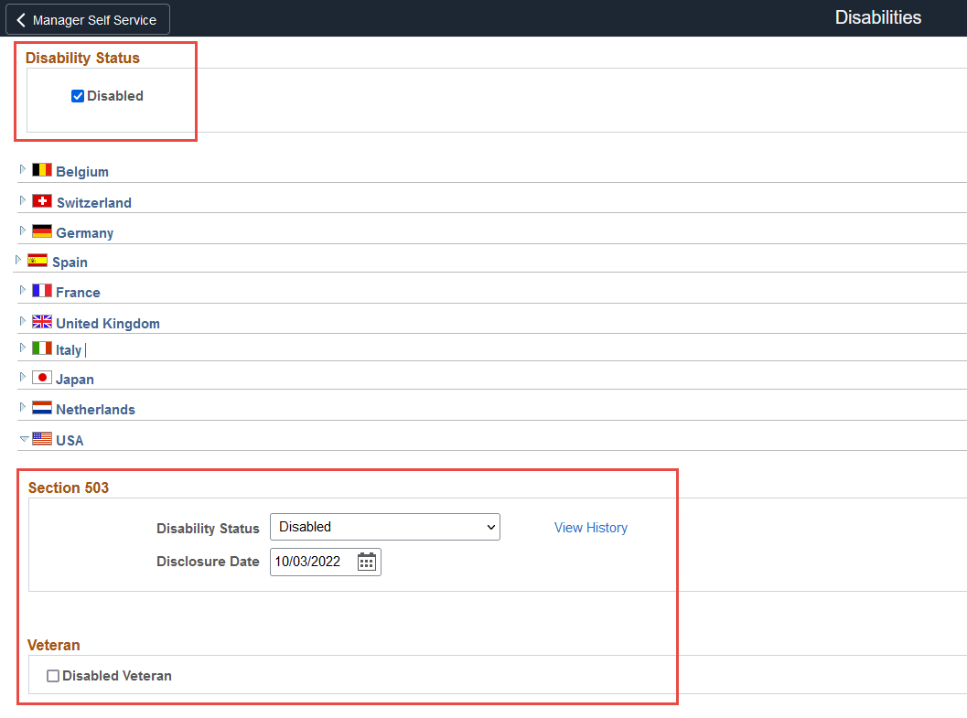Click the USA flag icon
Screen dimensions: 967x718
[x=42, y=439]
